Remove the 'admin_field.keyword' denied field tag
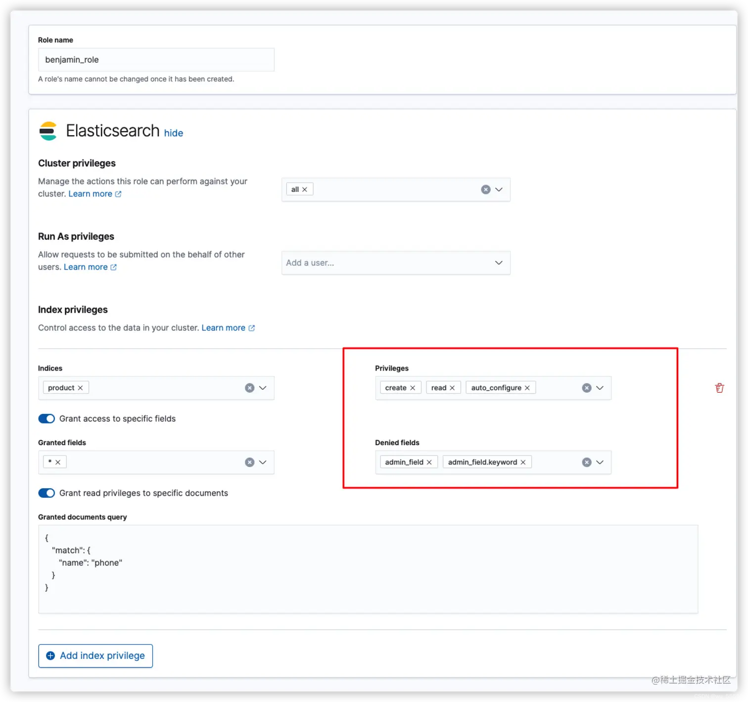This screenshot has width=748, height=702. pyautogui.click(x=523, y=462)
